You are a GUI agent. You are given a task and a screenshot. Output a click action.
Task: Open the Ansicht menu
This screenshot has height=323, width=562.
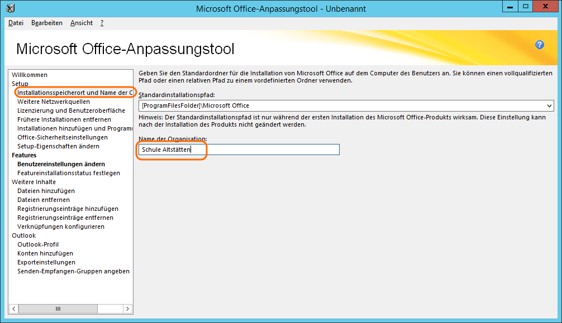82,23
